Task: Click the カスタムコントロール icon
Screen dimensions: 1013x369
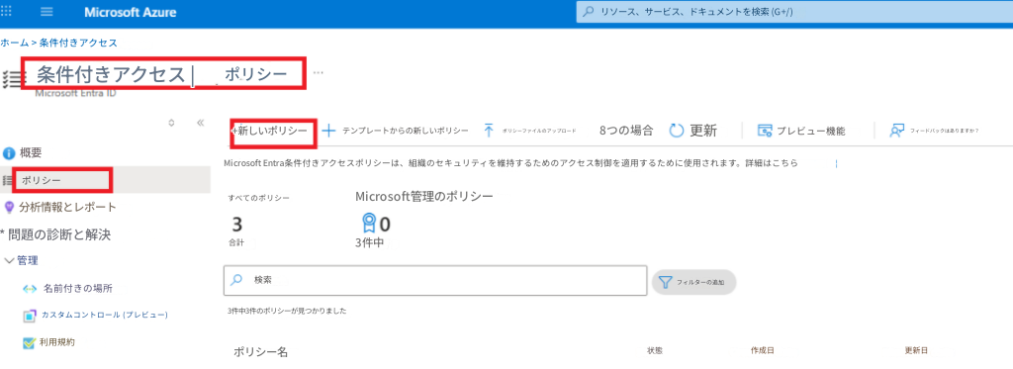Action: (30, 316)
